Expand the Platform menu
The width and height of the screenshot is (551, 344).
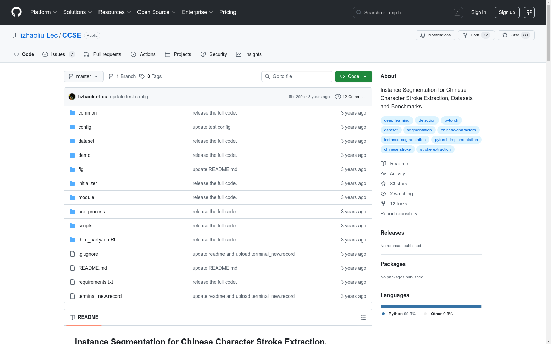44,12
